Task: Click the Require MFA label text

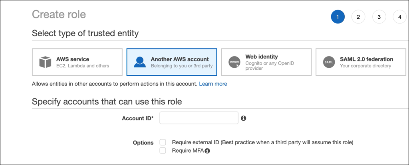Action: point(188,151)
